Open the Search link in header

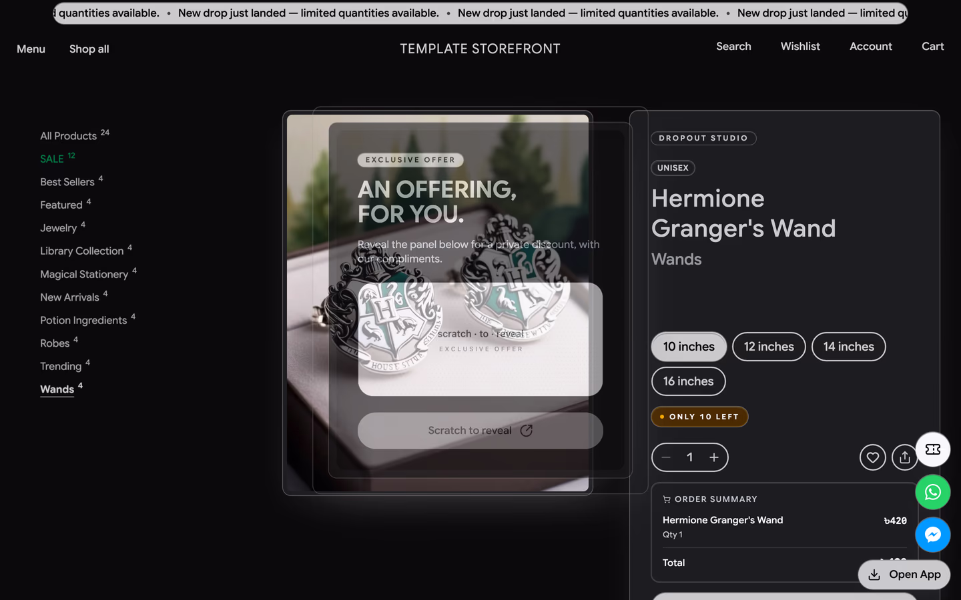pos(733,46)
